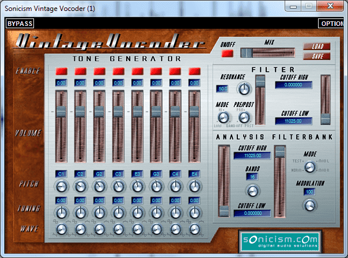Click the analysis CUTOFF LOW value field
This screenshot has height=258, width=348.
tap(252, 213)
